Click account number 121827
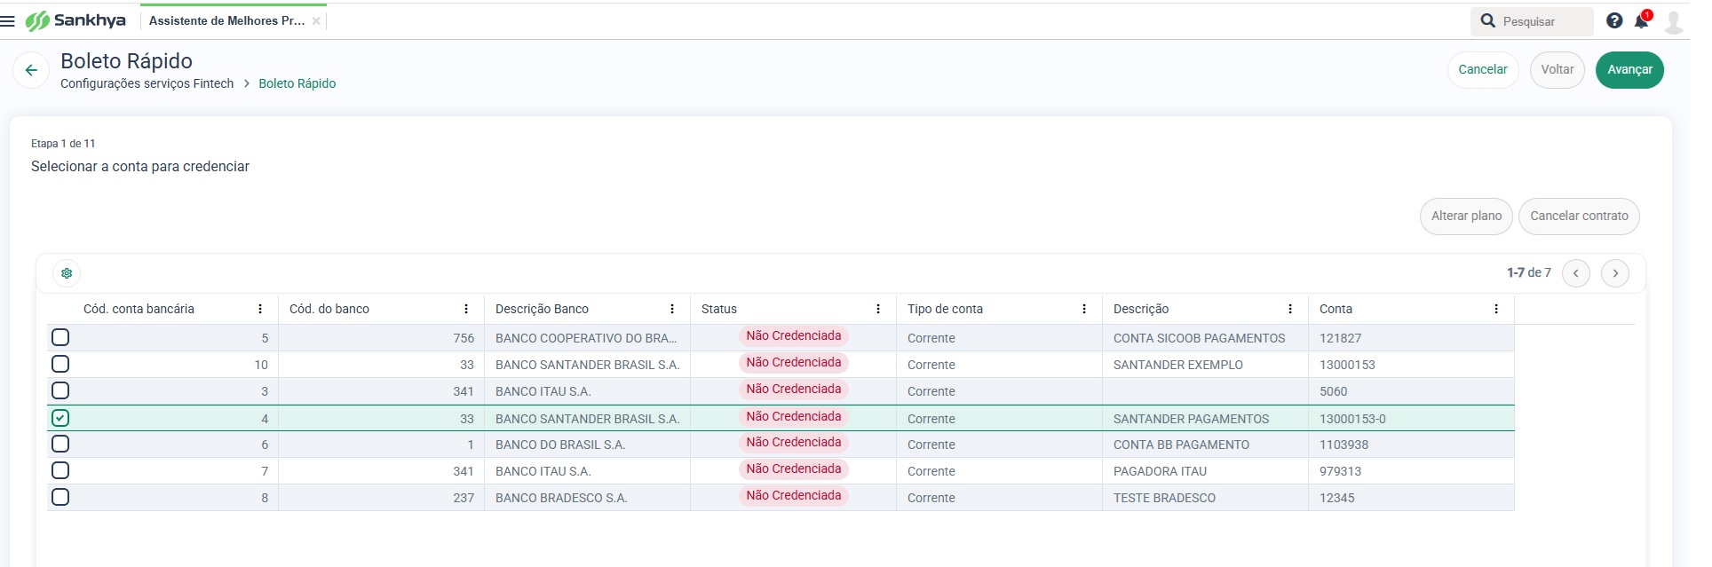 (x=1340, y=338)
